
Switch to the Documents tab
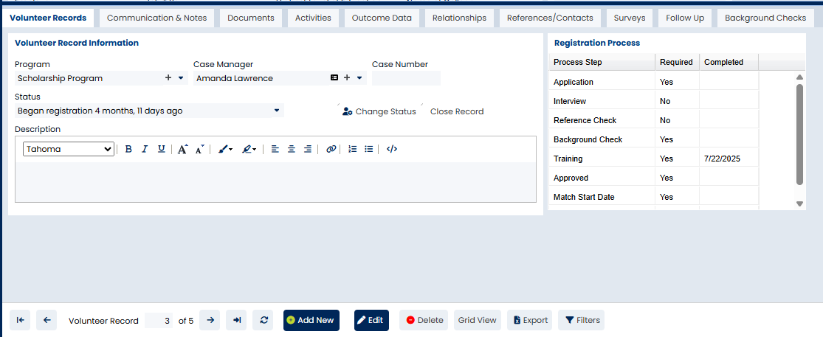pyautogui.click(x=251, y=18)
